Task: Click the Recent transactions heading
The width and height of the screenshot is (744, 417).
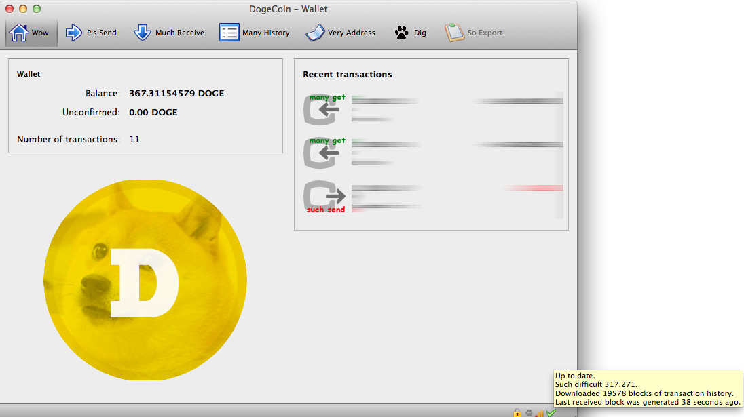Action: (x=348, y=75)
